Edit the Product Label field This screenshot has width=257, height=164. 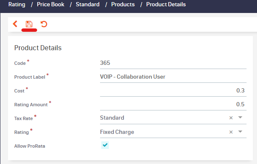click(x=173, y=77)
